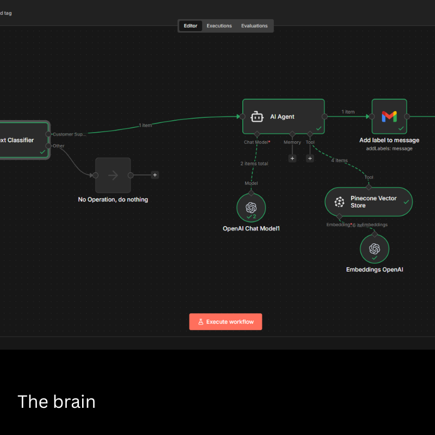Add a node under the Memory connector
435x435 pixels.
pos(292,158)
